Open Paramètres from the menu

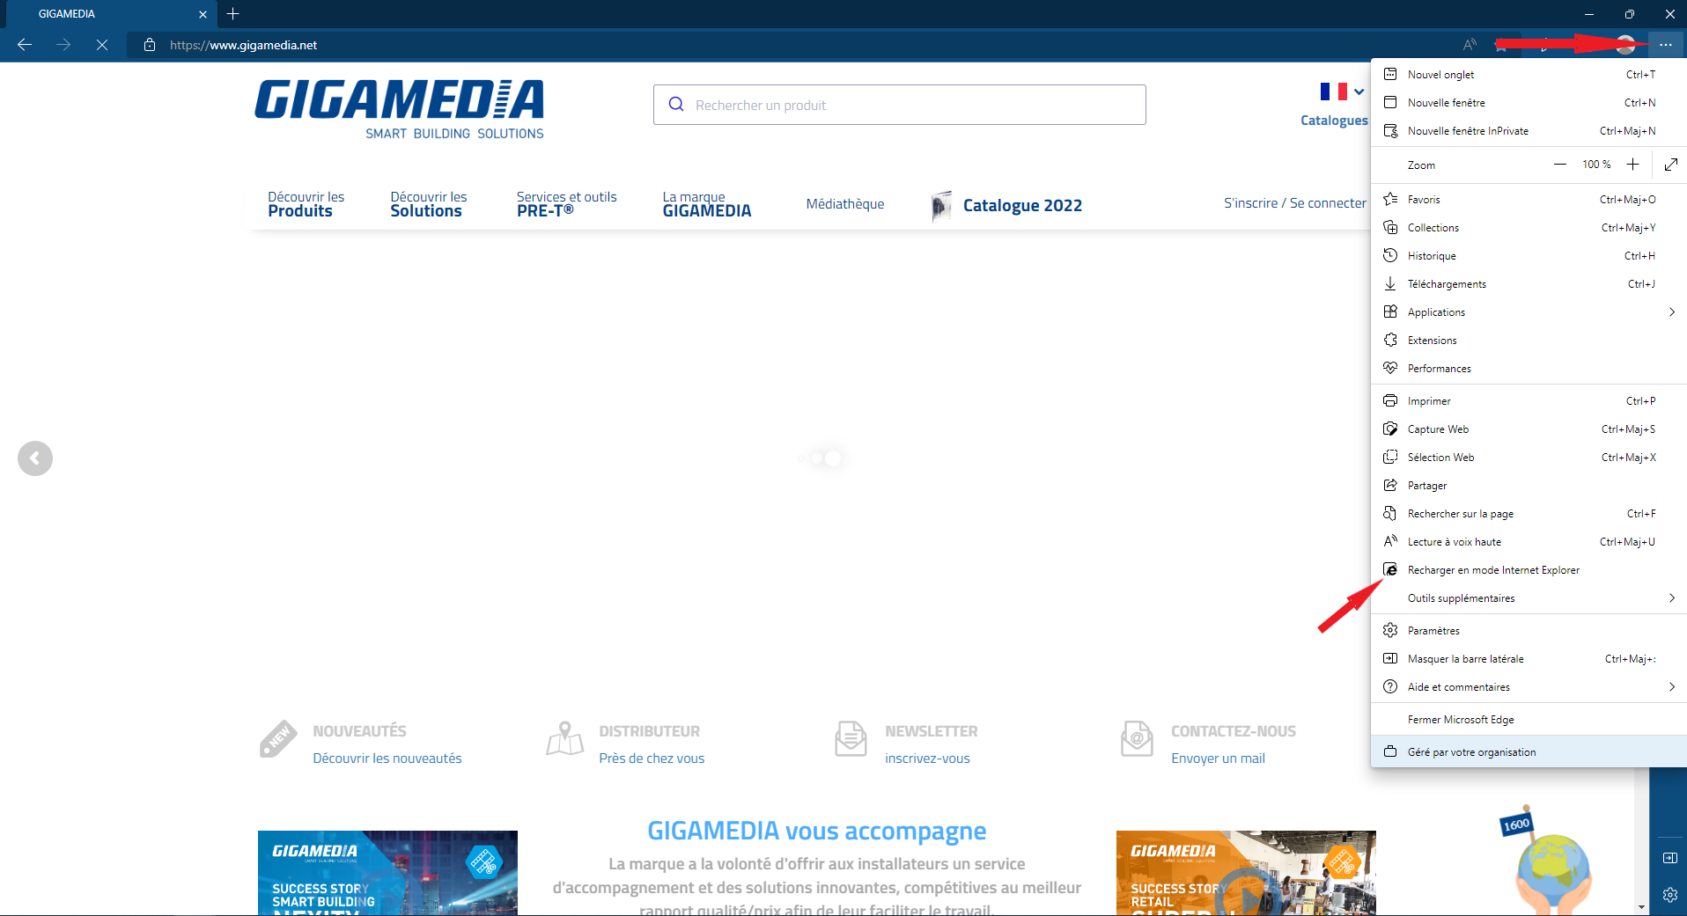point(1529,631)
